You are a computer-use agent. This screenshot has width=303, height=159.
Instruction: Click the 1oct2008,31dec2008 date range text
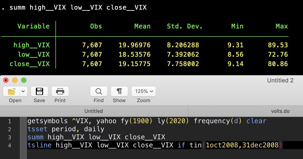(x=242, y=145)
